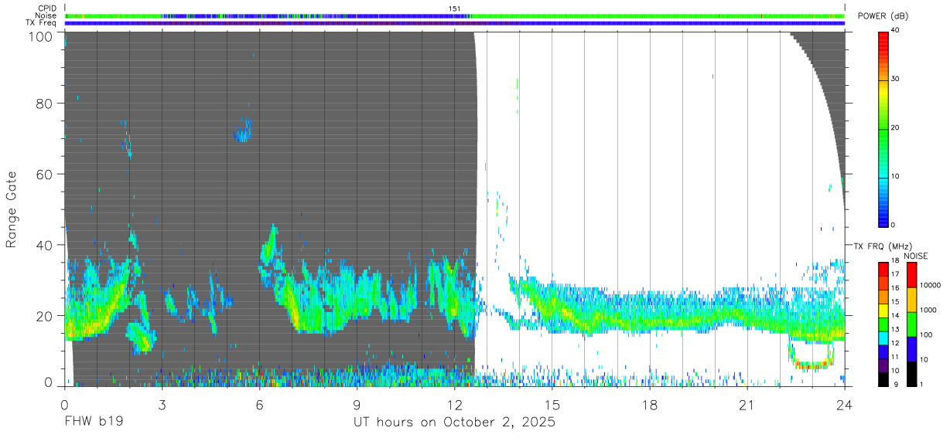Click the UT hours on October 2, 2025 title
This screenshot has height=438, width=950.
[454, 423]
